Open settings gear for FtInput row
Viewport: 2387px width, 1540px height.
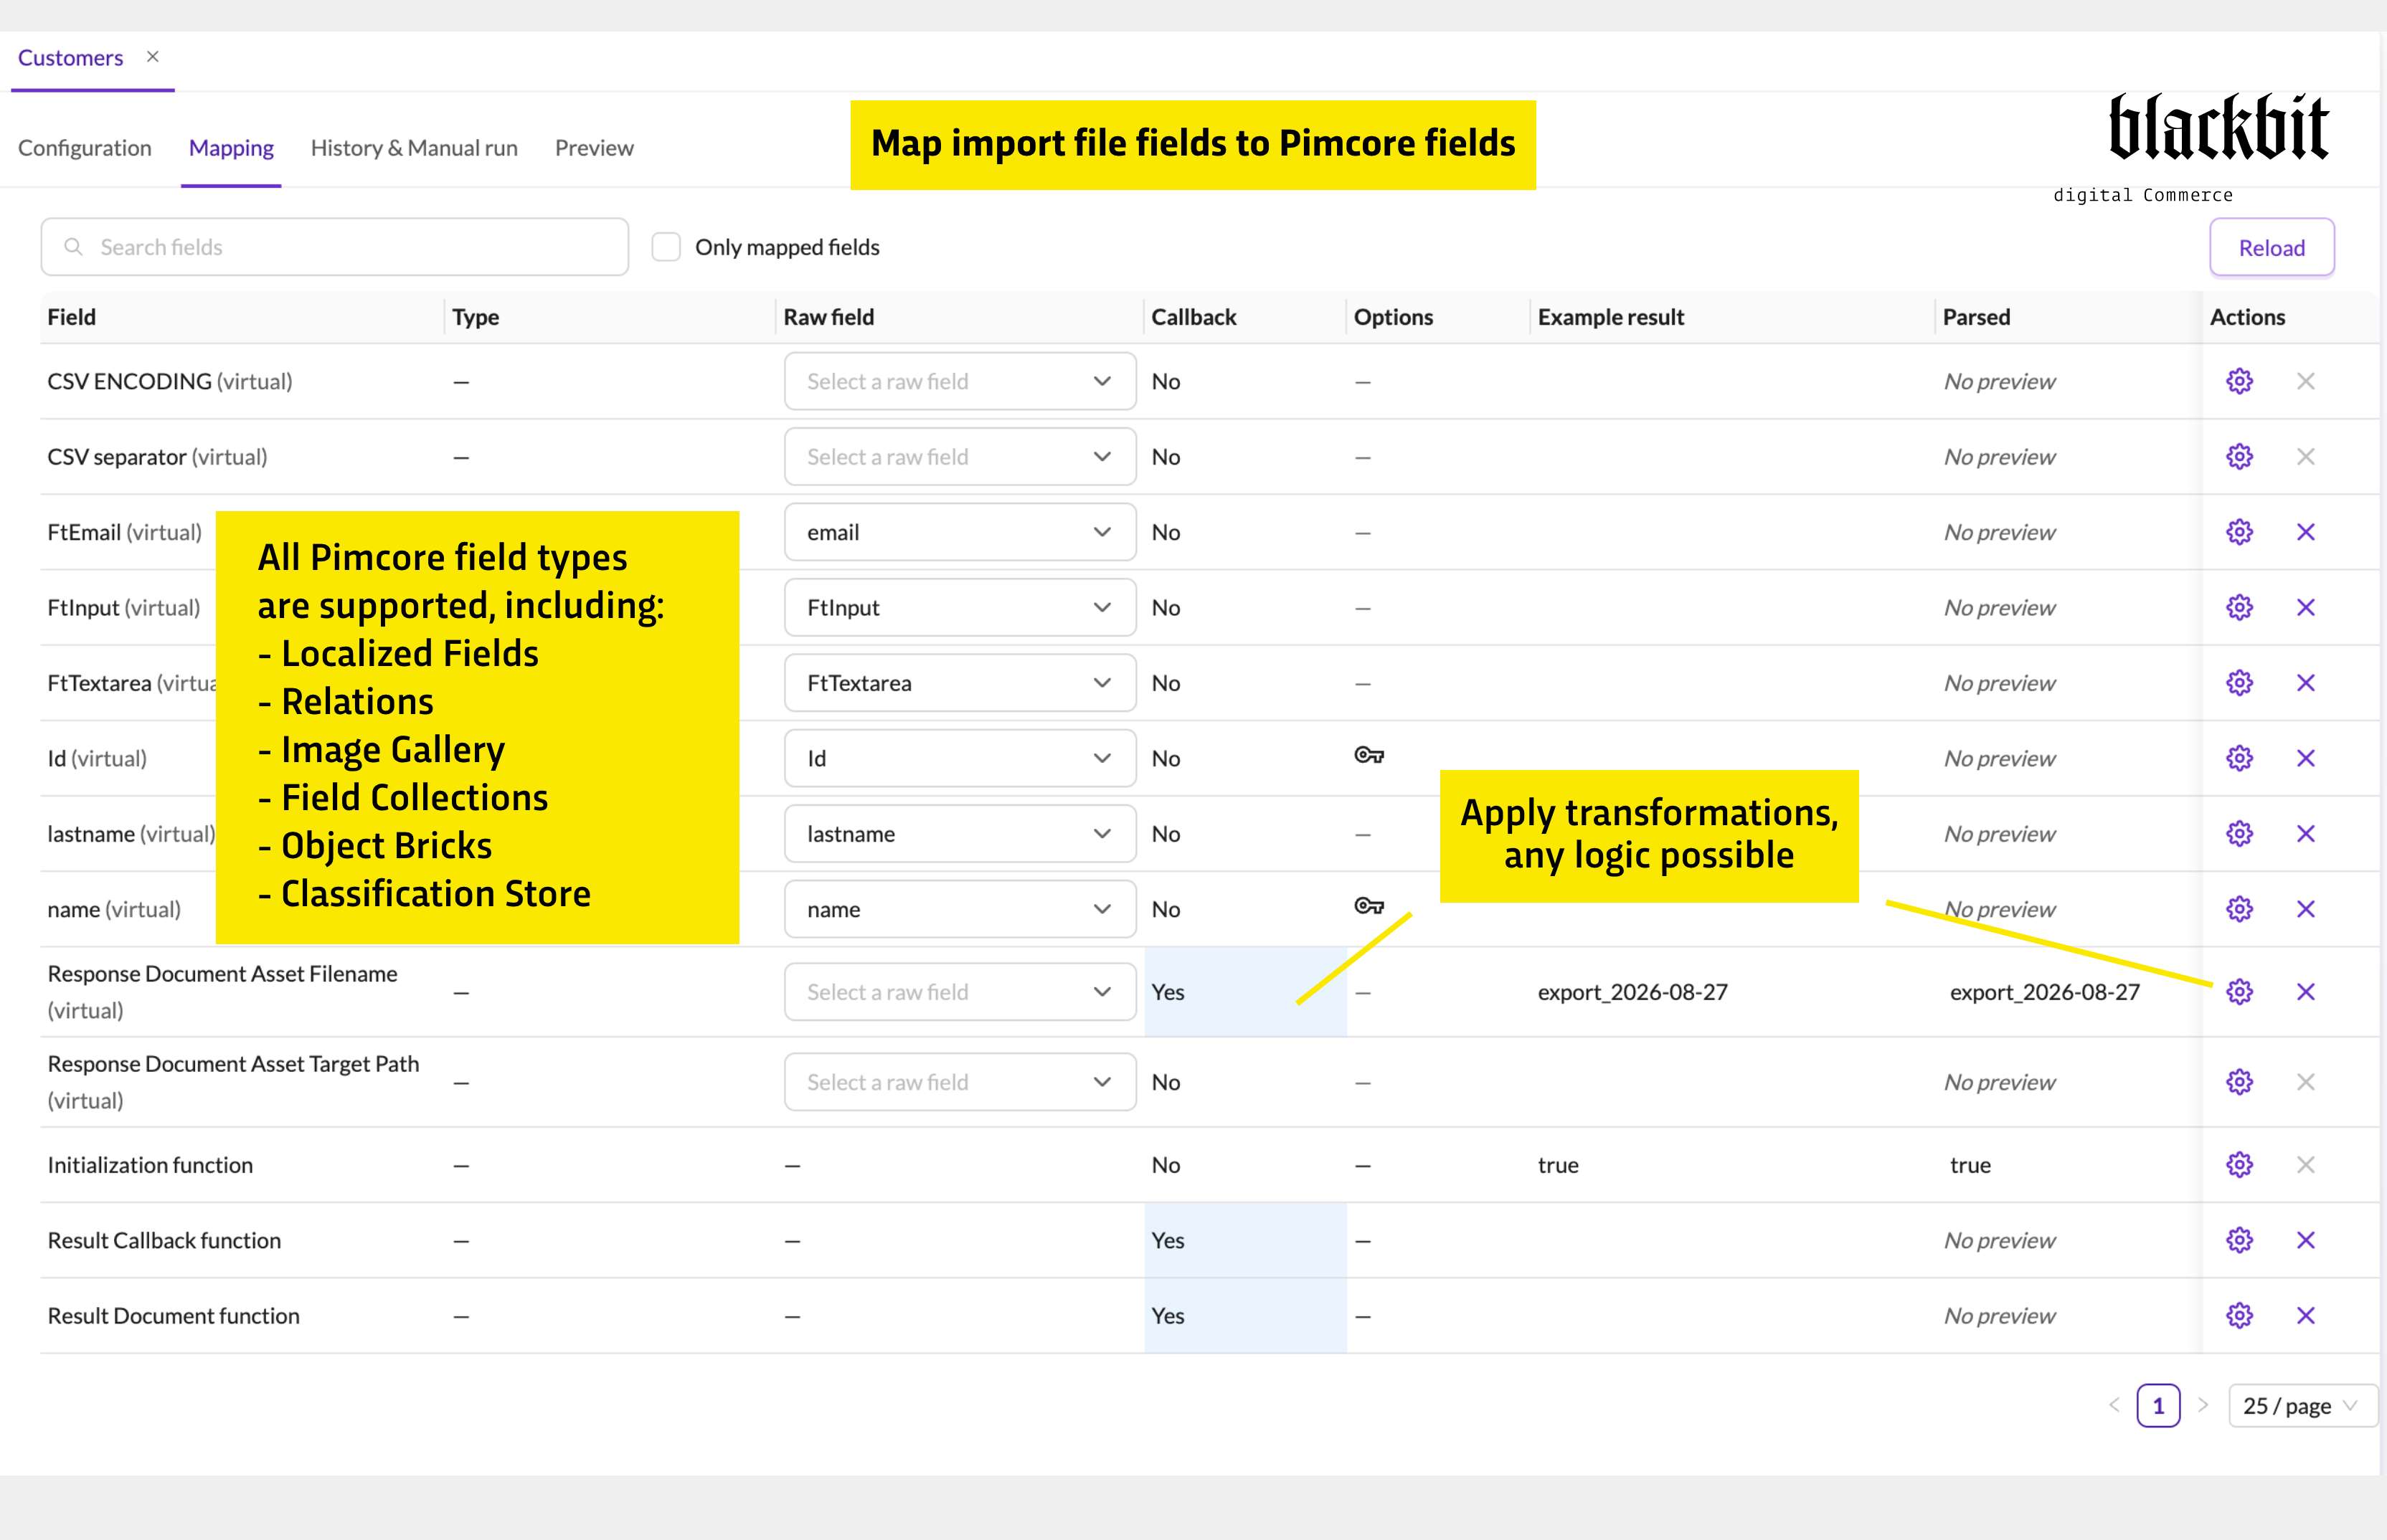[x=2239, y=607]
